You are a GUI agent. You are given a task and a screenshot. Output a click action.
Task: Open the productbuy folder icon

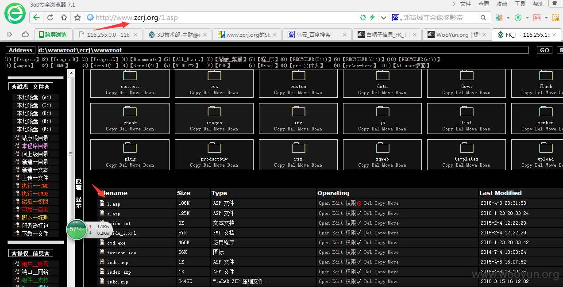coord(214,149)
